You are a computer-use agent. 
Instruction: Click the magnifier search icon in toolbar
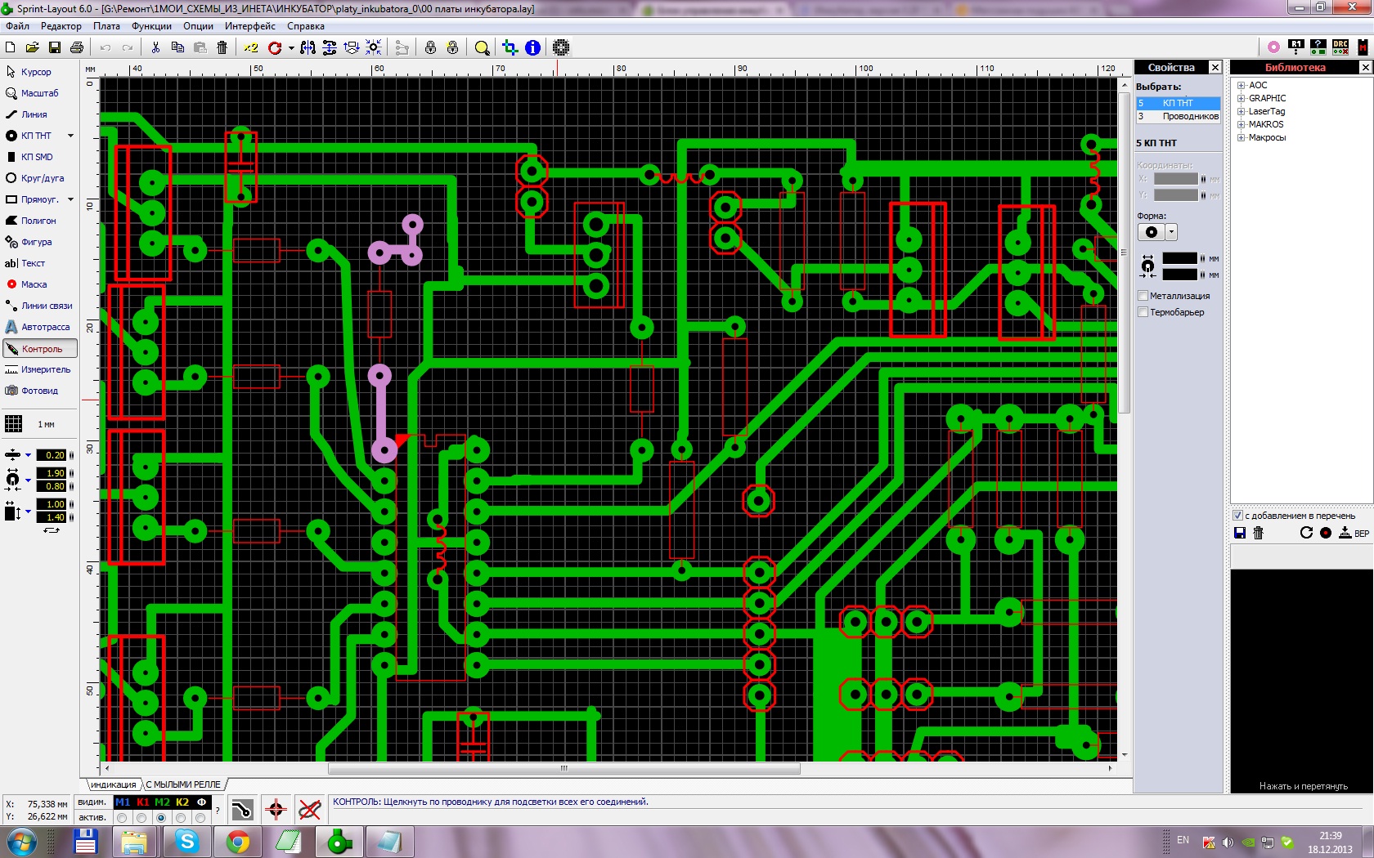(x=482, y=47)
